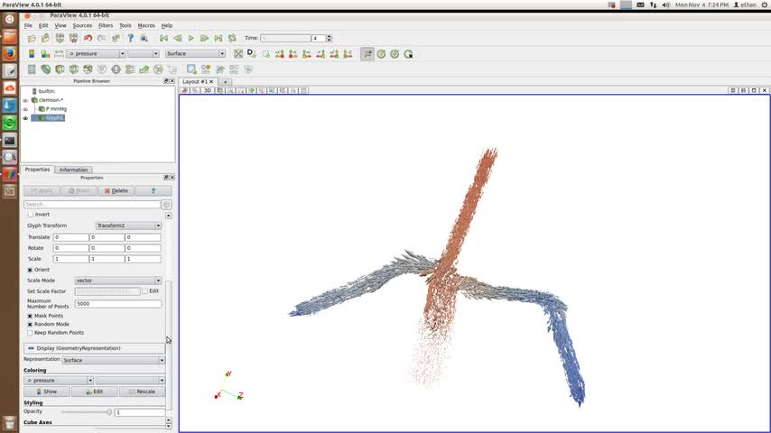Toggle the animation Loop icon
The image size is (771, 433).
pyautogui.click(x=232, y=38)
